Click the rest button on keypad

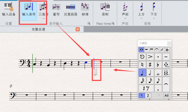click(146, 88)
